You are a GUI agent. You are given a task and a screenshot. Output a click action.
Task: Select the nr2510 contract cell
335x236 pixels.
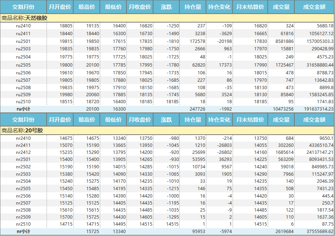point(23,224)
